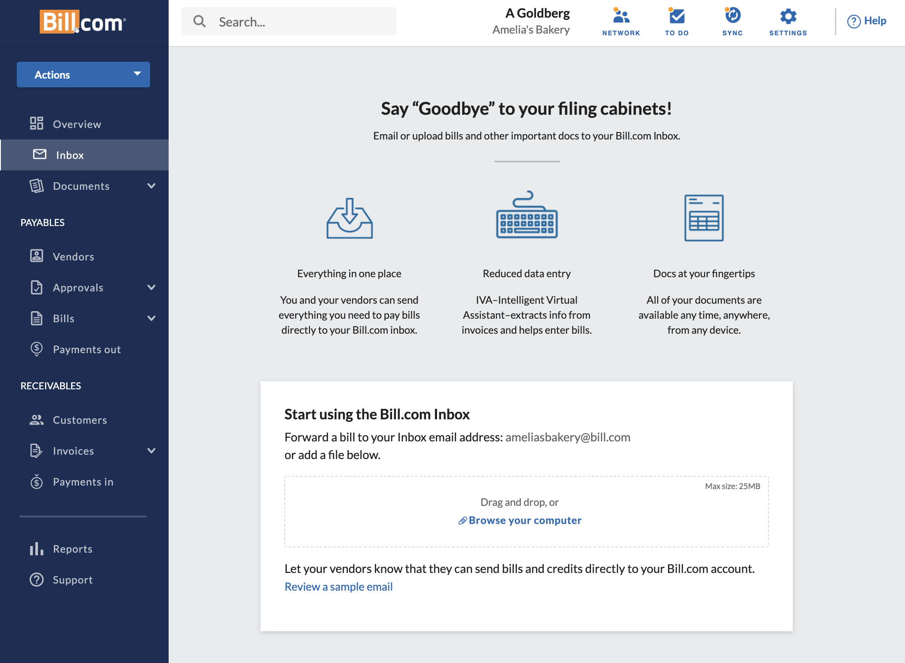
Task: Click account name A Goldberg
Action: [x=537, y=13]
